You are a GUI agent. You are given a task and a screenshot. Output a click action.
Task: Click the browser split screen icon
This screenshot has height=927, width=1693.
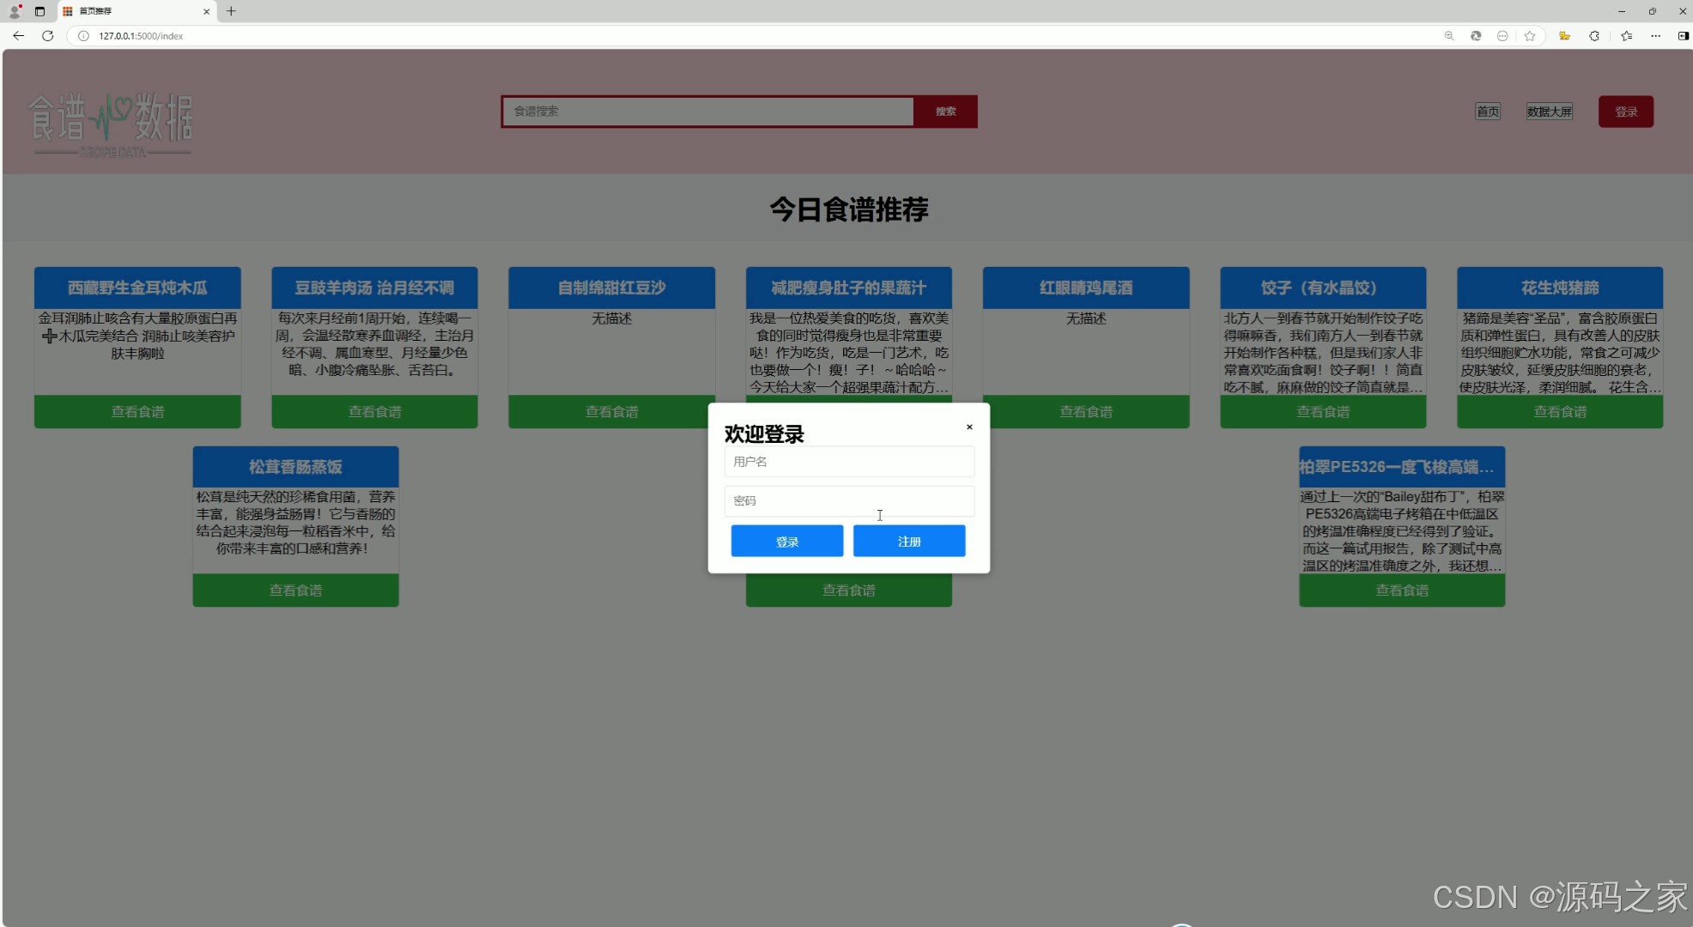tap(1684, 36)
